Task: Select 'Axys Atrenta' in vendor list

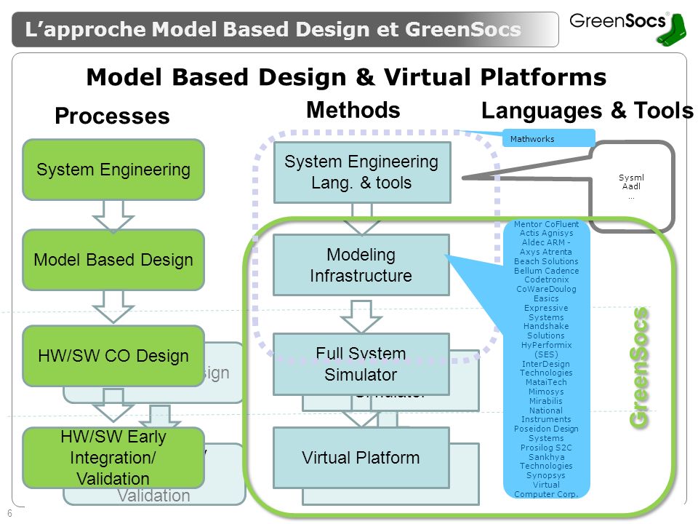Action: pos(546,252)
